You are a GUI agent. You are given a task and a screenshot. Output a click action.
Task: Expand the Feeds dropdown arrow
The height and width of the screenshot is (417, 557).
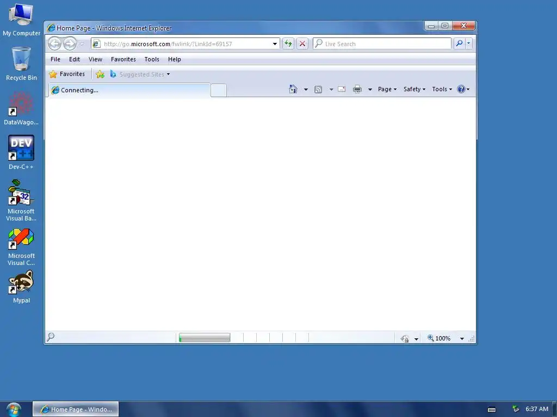pyautogui.click(x=331, y=90)
